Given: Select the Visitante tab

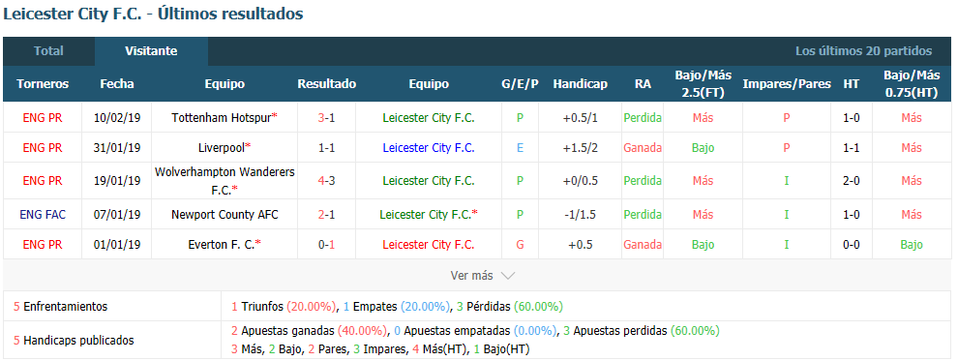Looking at the screenshot, I should coord(151,51).
